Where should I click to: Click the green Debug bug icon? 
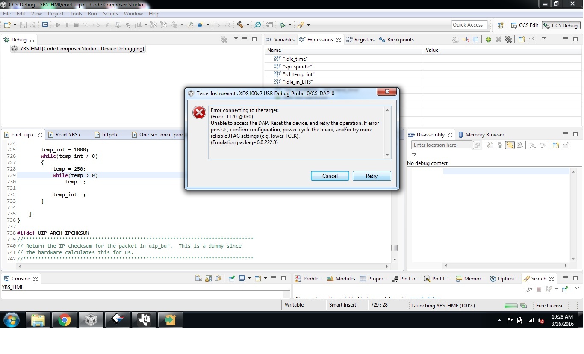tap(282, 25)
